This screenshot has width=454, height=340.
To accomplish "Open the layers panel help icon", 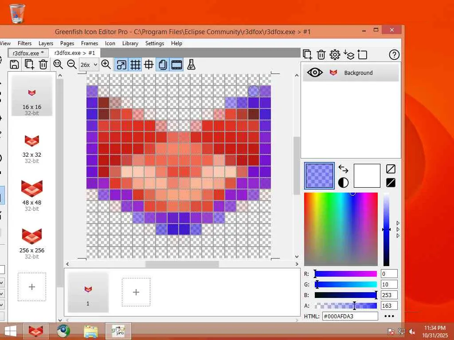I will (394, 54).
